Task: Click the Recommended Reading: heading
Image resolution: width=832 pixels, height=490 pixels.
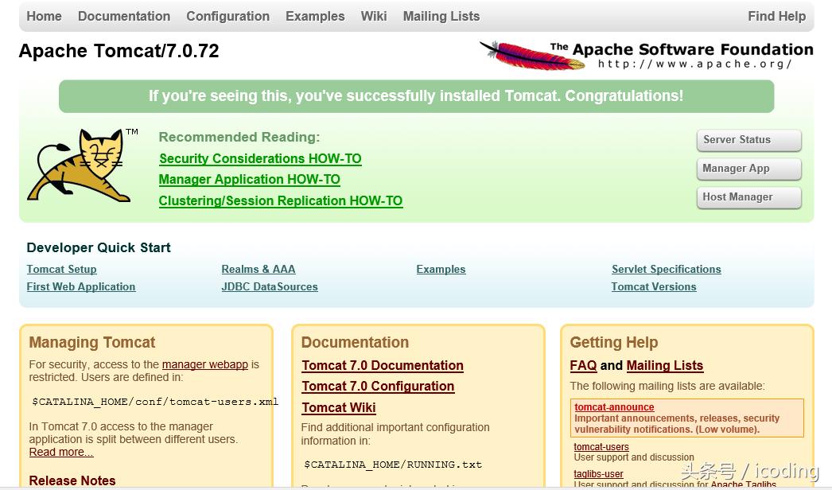Action: coord(239,138)
